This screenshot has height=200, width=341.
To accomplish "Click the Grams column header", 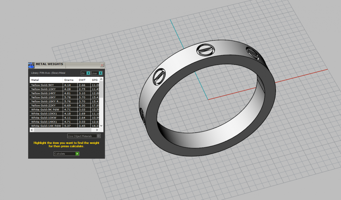I will coord(69,80).
